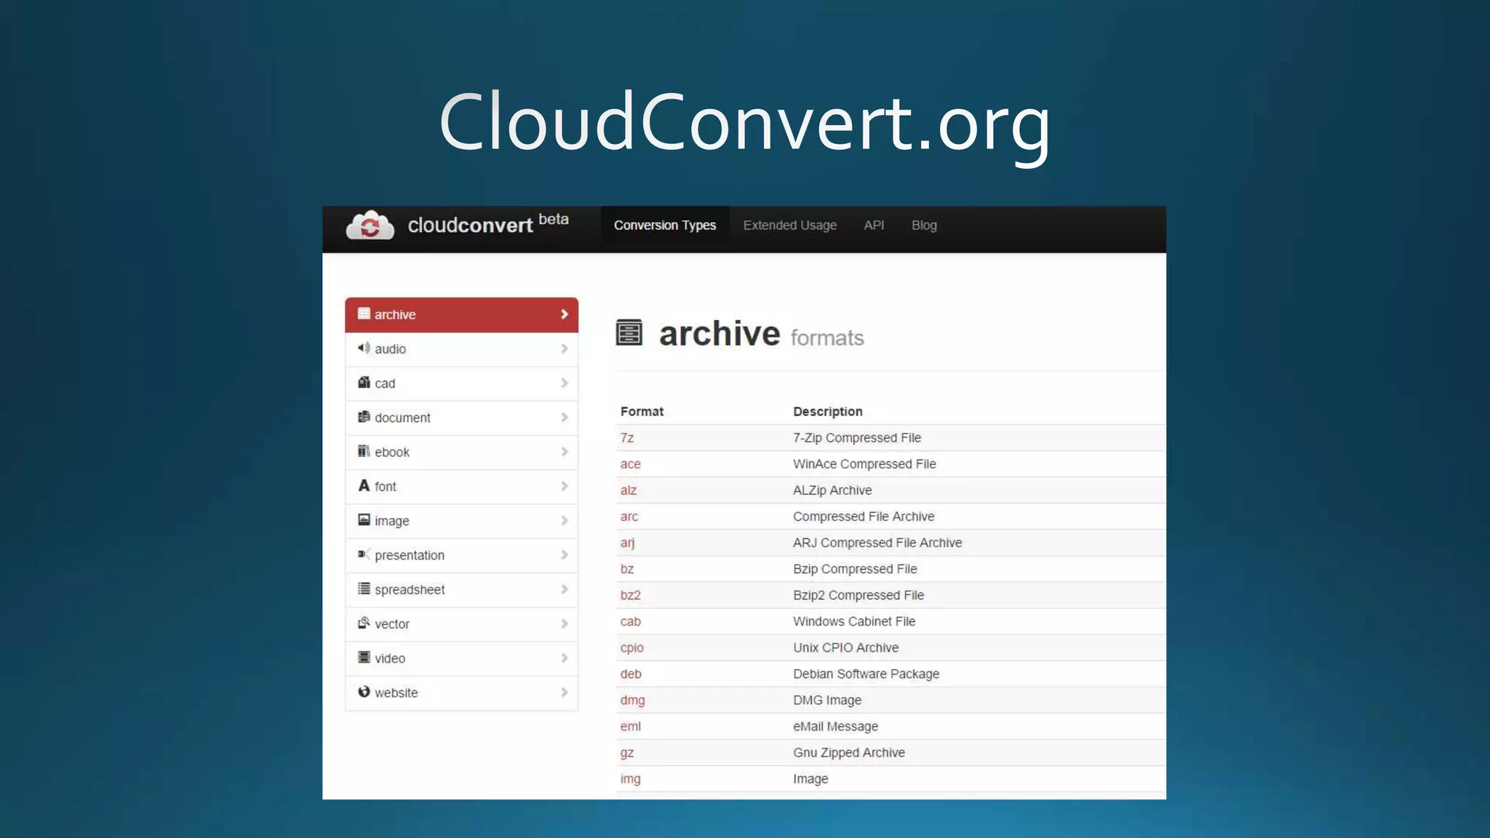Open the bz2 format link
1490x838 pixels.
tap(630, 595)
